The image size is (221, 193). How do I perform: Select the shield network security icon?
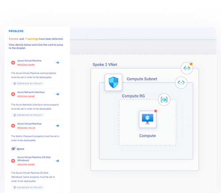pos(114,82)
